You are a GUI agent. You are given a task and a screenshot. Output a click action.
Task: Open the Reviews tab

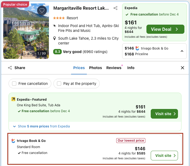[x=114, y=68]
